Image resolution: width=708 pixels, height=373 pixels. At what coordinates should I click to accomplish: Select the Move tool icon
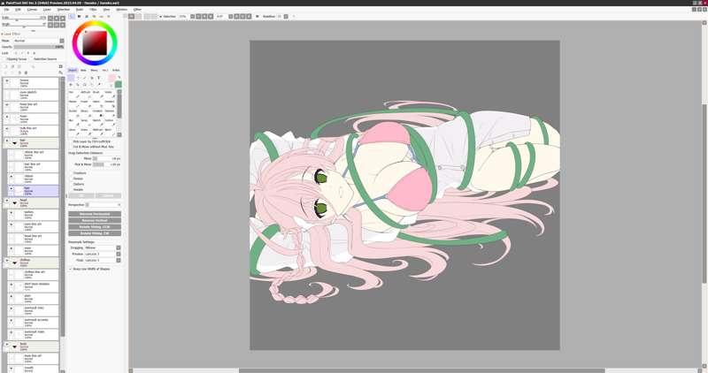[71, 84]
